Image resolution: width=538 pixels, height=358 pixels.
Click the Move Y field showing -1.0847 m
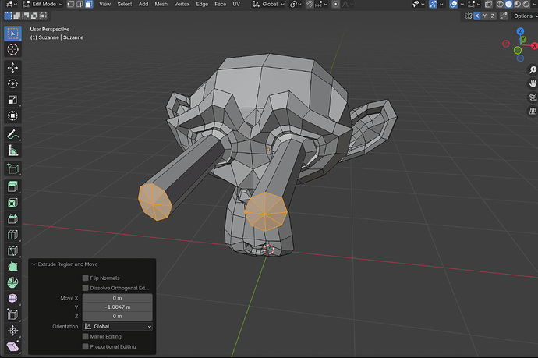(117, 307)
